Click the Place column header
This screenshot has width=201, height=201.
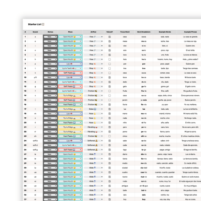[70, 32]
